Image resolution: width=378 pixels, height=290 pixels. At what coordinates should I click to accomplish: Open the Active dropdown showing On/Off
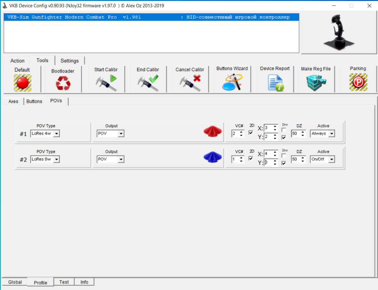(332, 159)
